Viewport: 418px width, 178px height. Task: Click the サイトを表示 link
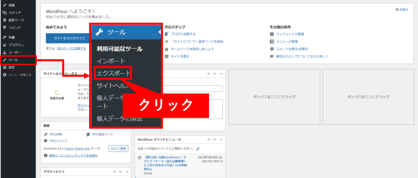click(180, 56)
